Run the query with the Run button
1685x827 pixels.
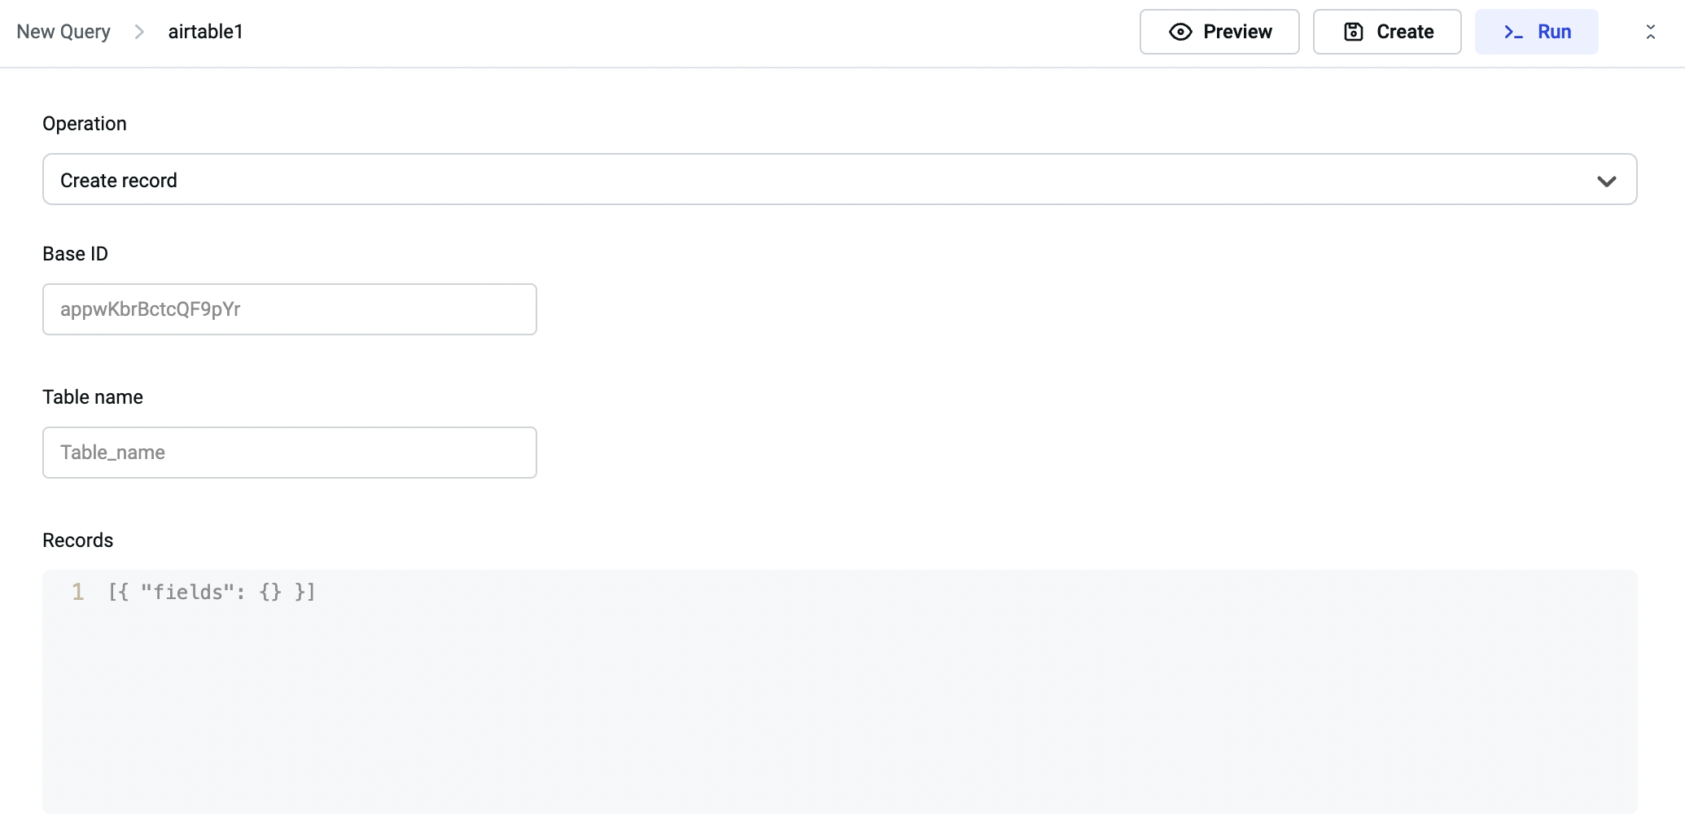coord(1536,32)
